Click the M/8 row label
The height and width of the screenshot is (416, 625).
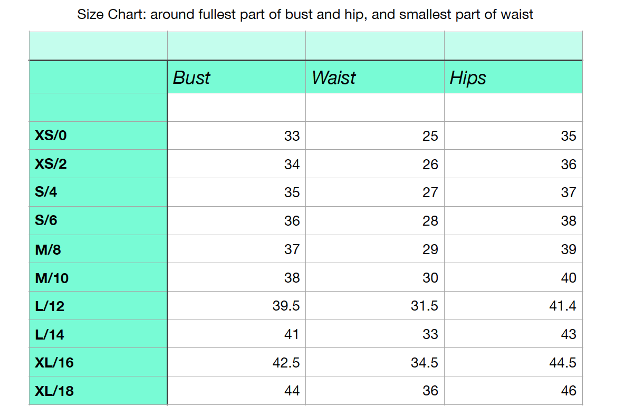click(48, 250)
